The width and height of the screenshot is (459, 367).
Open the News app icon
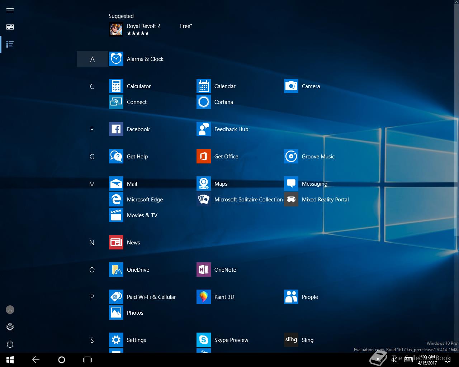(116, 242)
